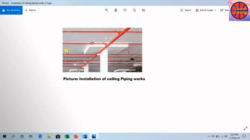Click the Share button

(224, 10)
